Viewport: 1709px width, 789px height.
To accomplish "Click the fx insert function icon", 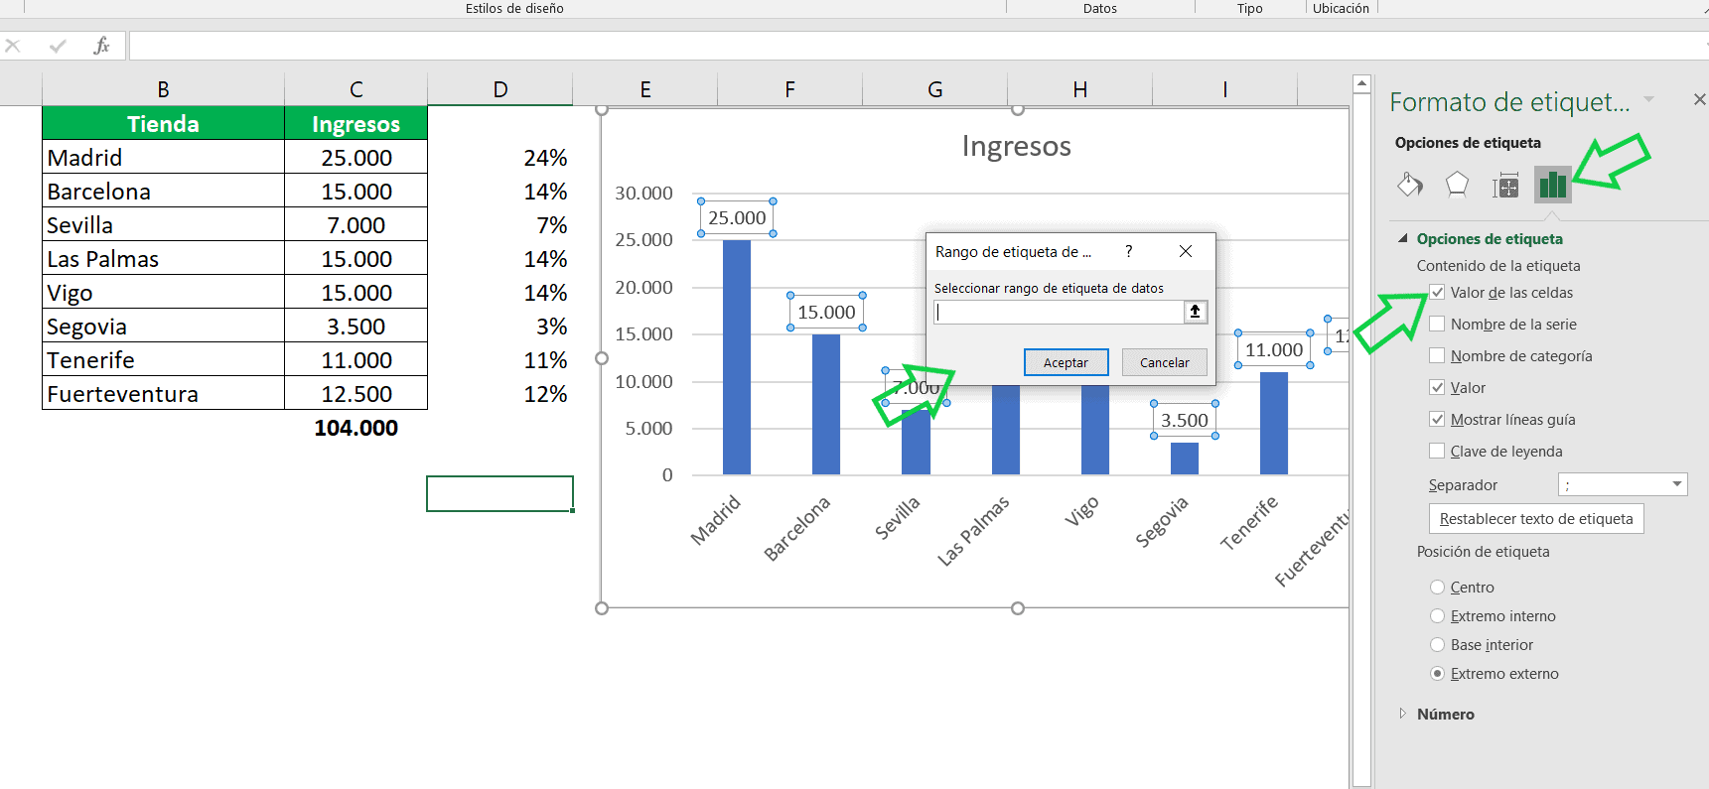I will (x=101, y=46).
